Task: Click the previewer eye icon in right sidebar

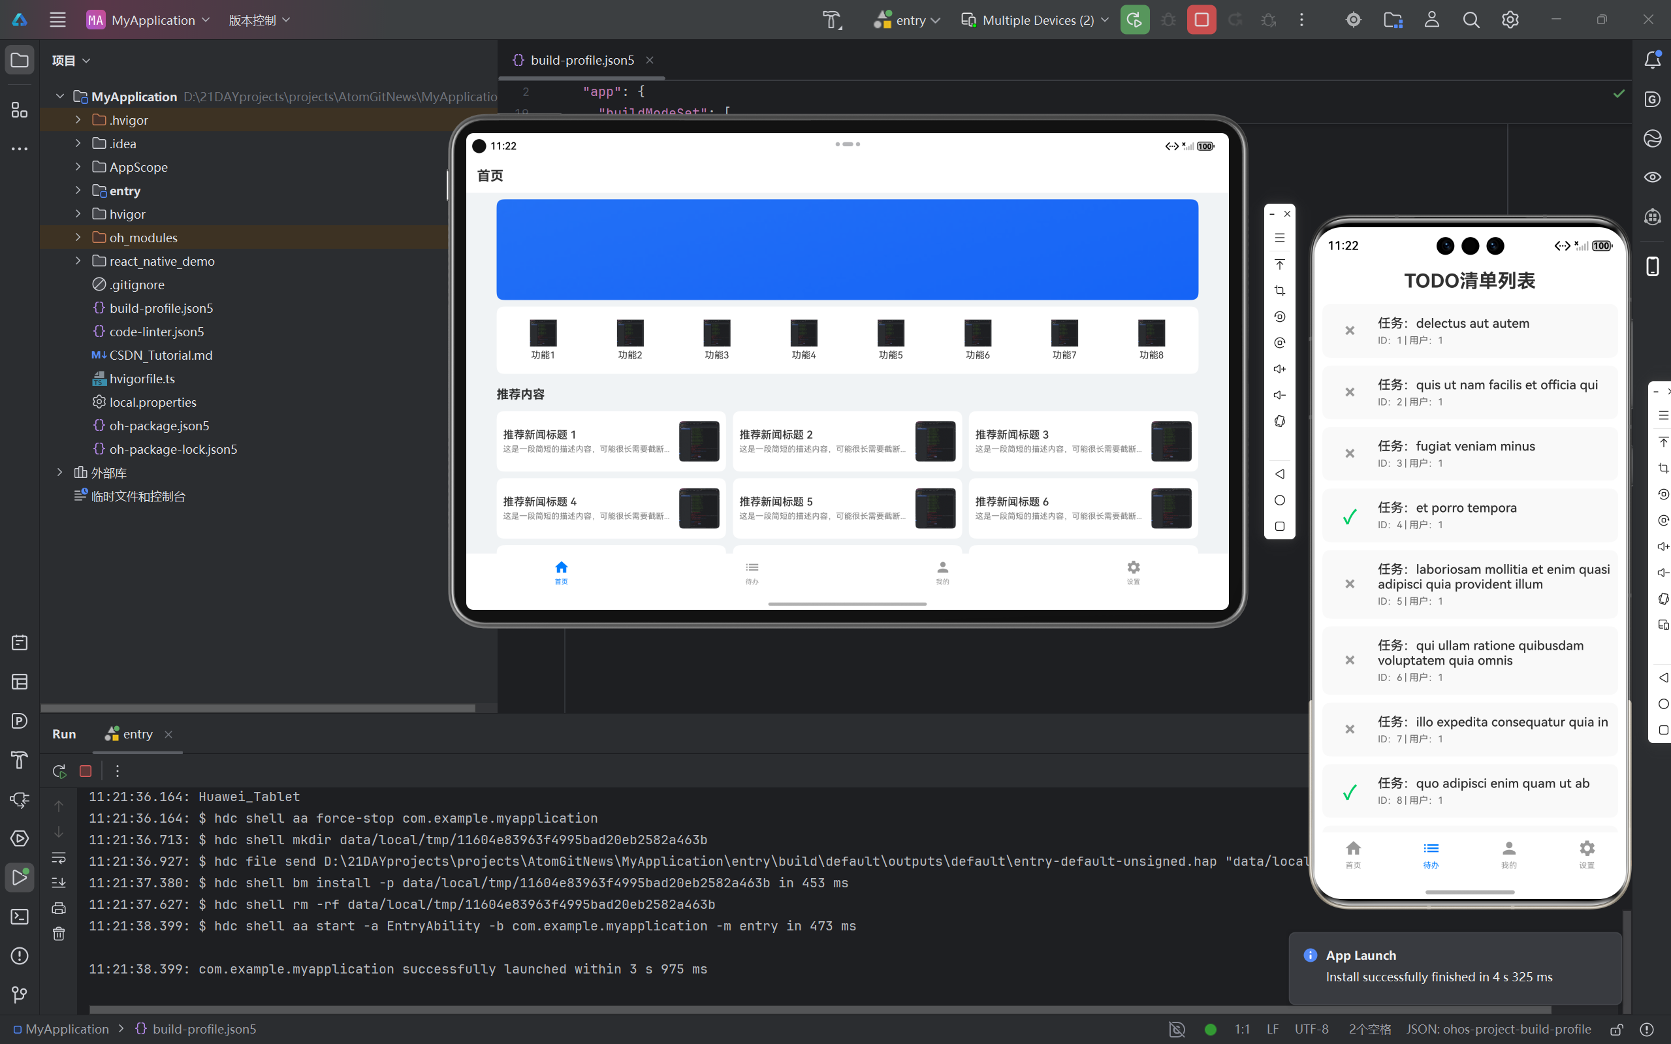Action: pos(1652,178)
